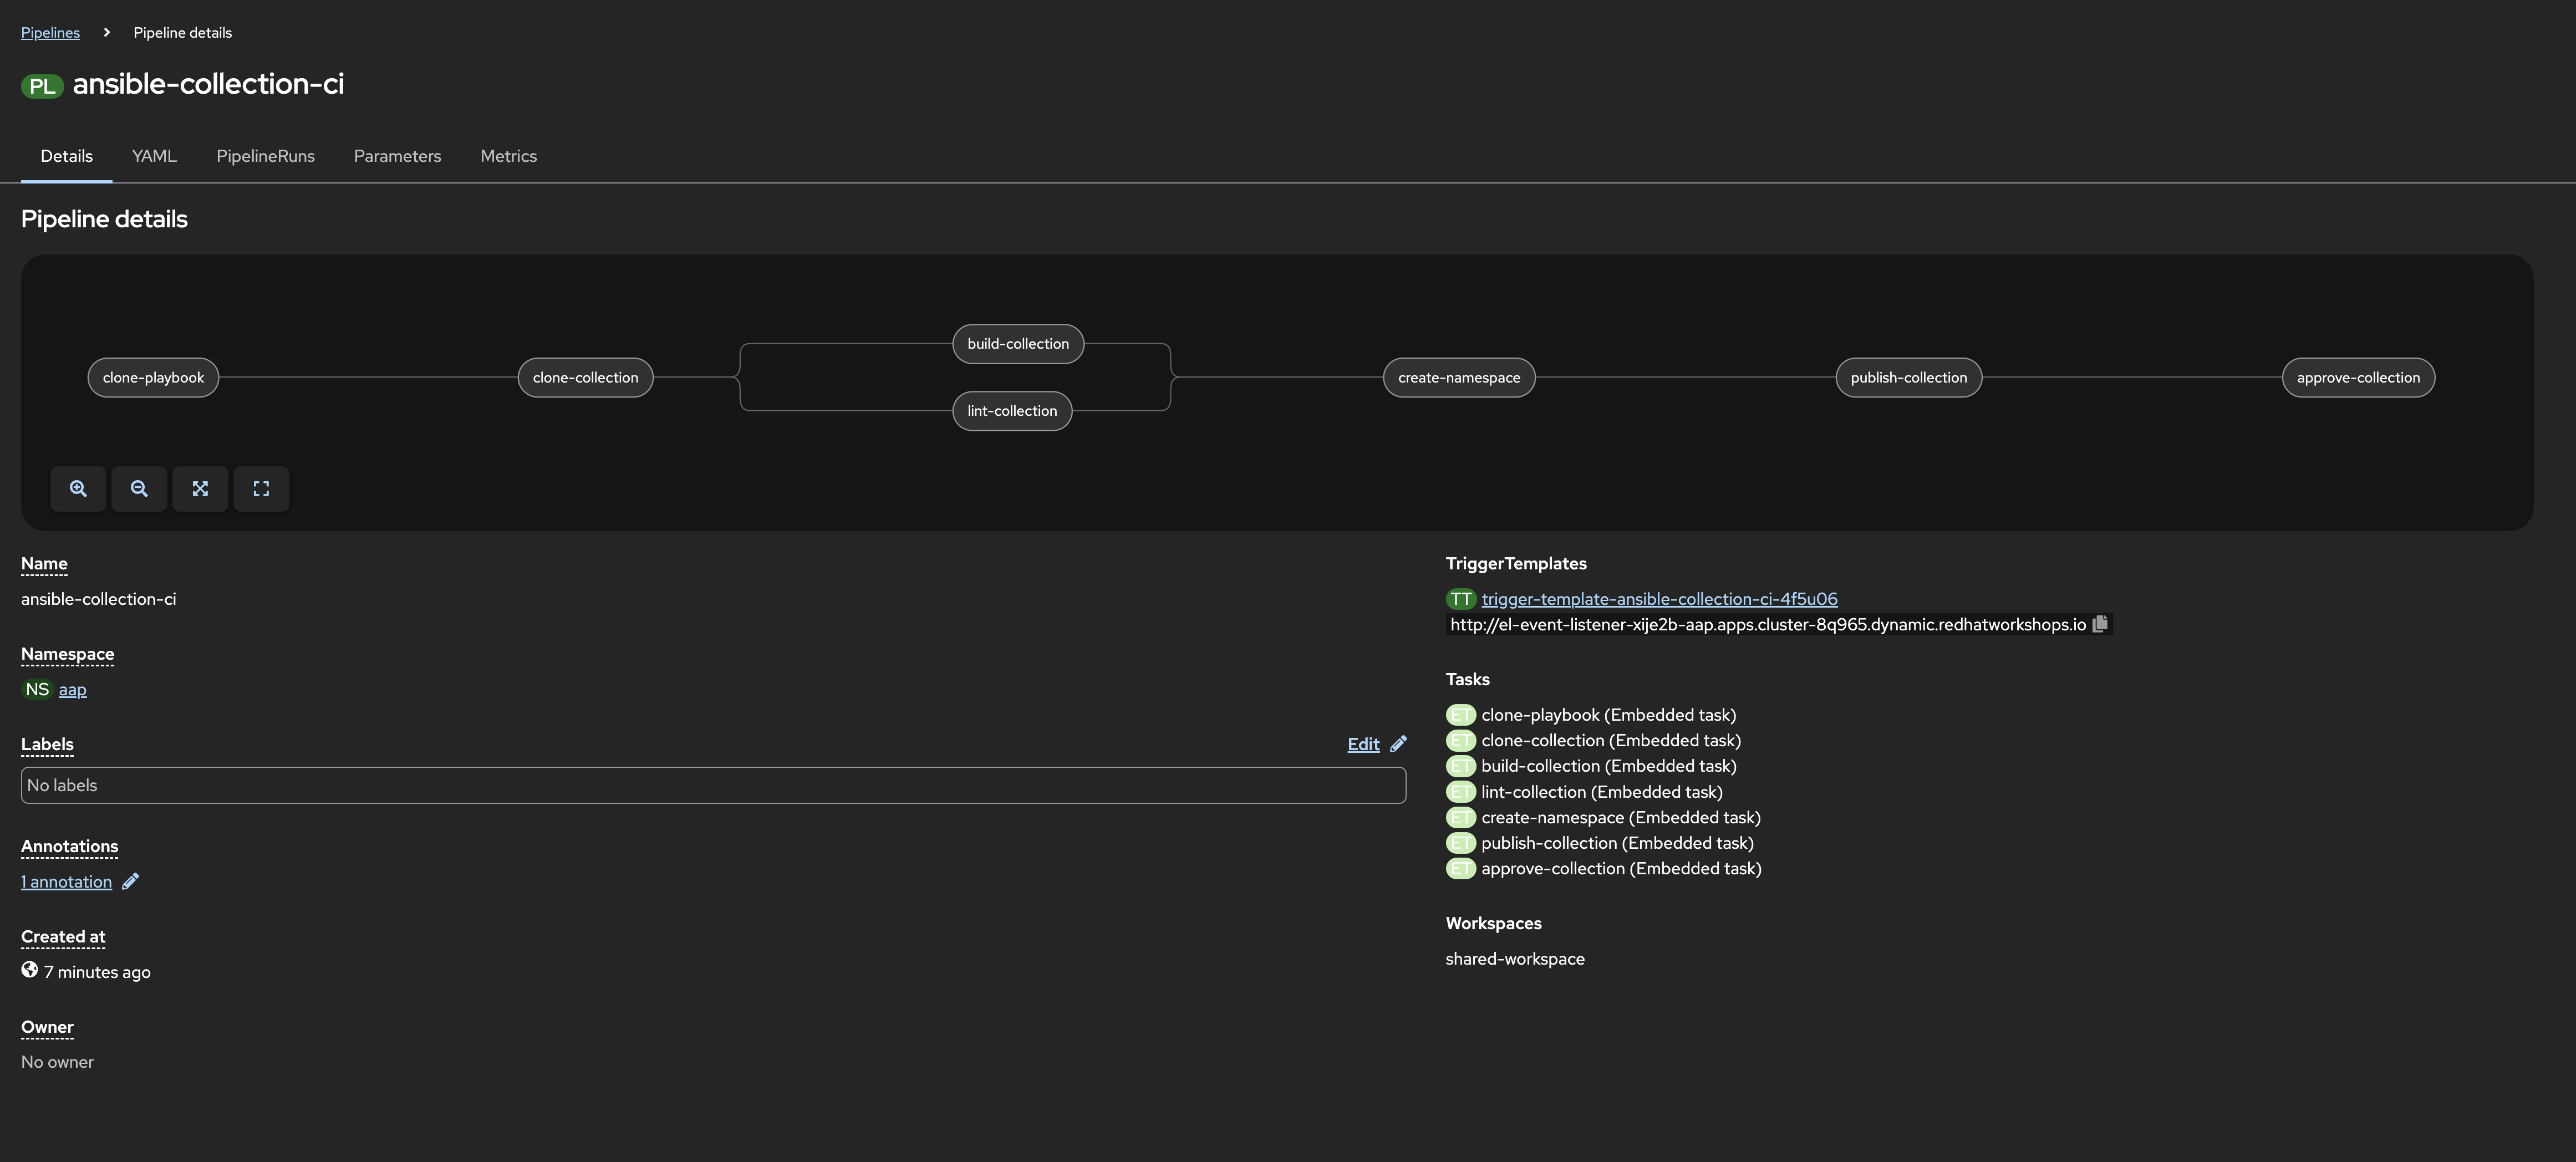Open trigger-template-ansible-collection-ci-4f5u06 link
Viewport: 2576px width, 1162px height.
[x=1659, y=599]
